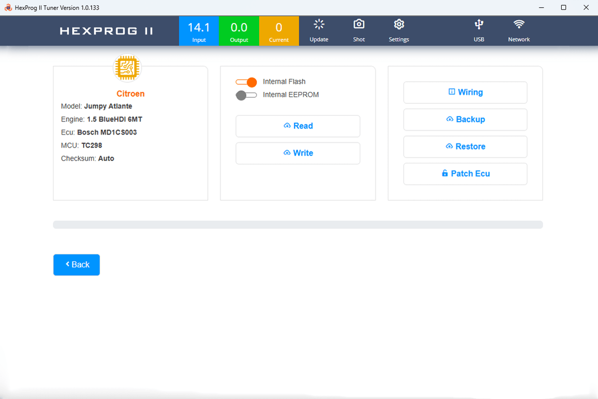
Task: Start an ECU Backup
Action: click(465, 120)
